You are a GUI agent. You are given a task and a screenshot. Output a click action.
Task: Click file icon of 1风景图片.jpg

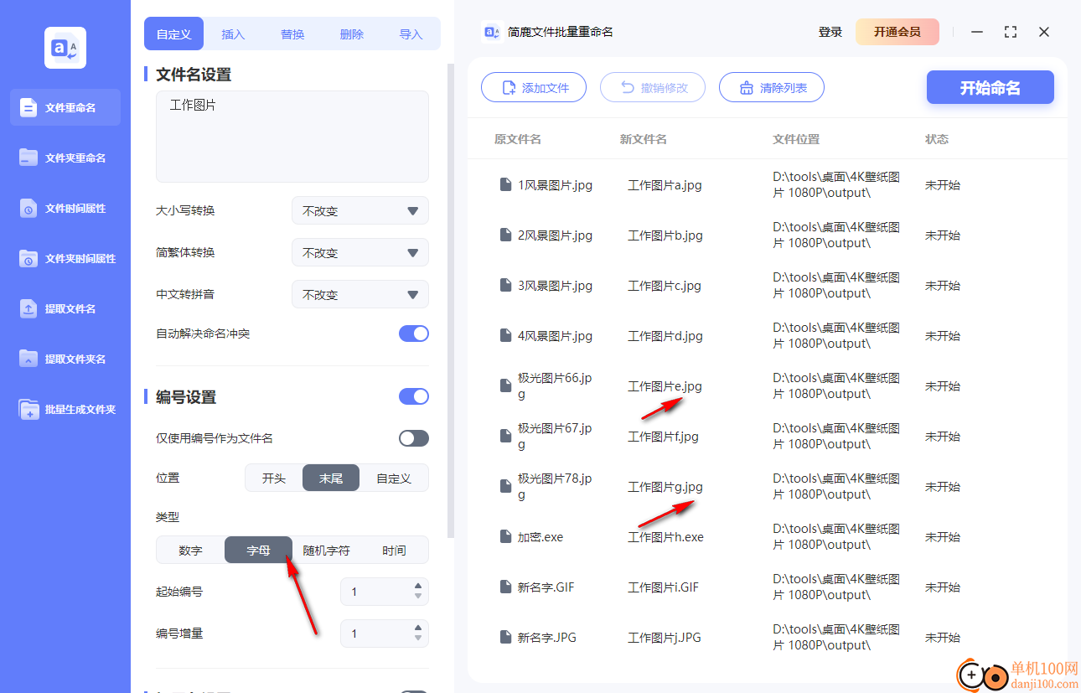point(505,184)
